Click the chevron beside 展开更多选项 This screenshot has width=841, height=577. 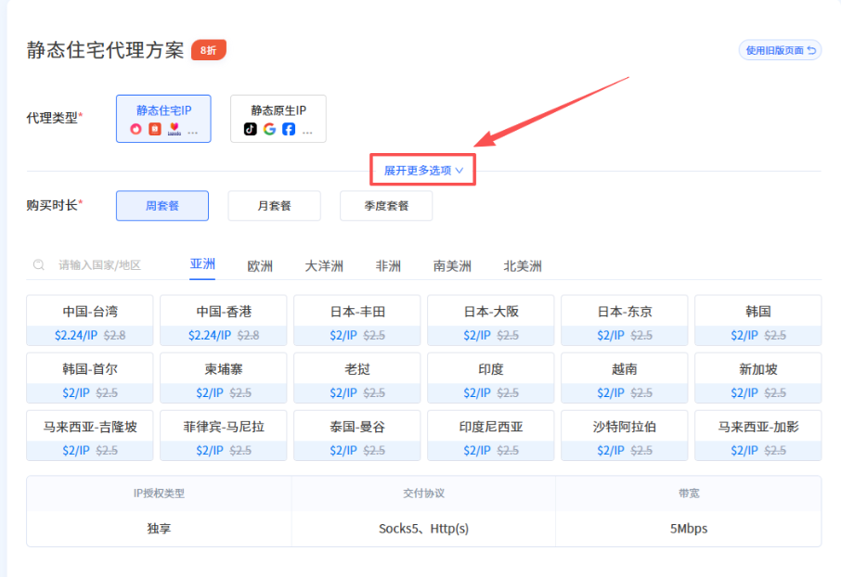click(459, 171)
